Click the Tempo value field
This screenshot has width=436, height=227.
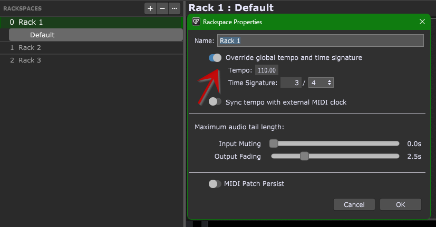pyautogui.click(x=267, y=70)
